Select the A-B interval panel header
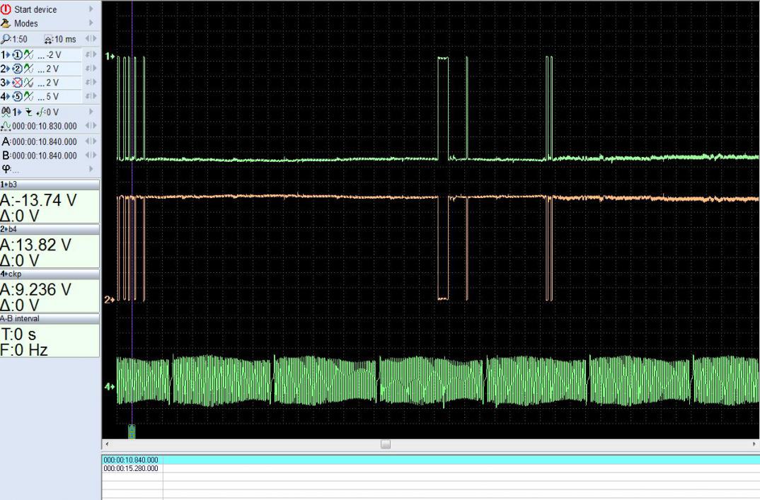 [50, 318]
